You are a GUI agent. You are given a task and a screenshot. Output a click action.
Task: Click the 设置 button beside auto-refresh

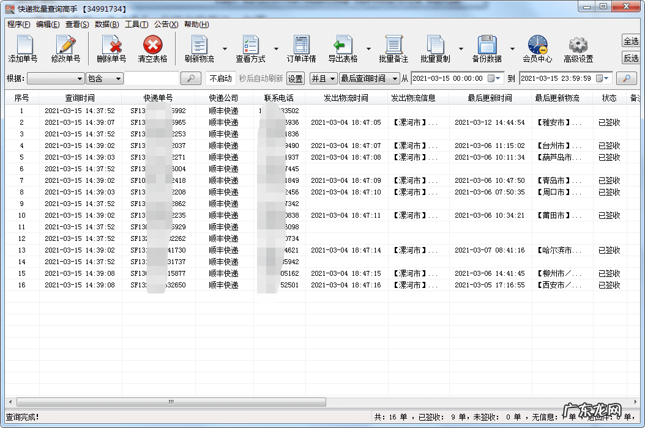coord(296,79)
